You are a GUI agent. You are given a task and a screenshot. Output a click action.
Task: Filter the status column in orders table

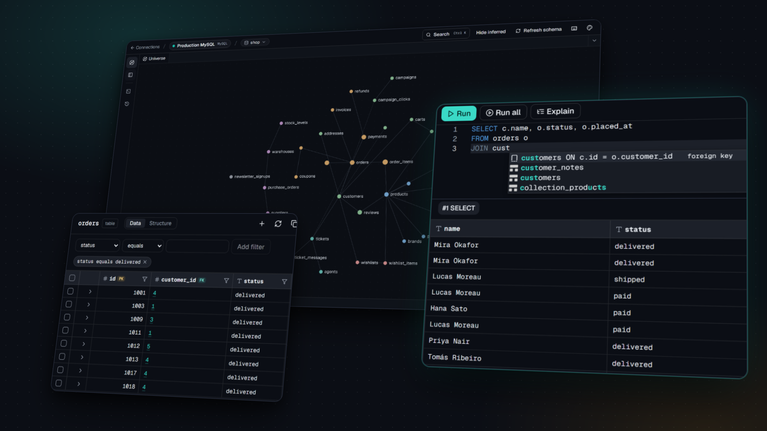pyautogui.click(x=285, y=282)
